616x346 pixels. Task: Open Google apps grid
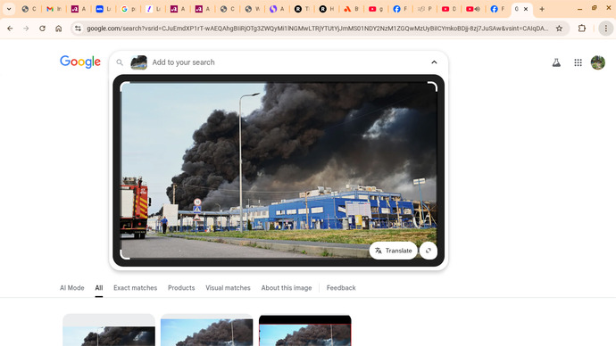tap(578, 62)
